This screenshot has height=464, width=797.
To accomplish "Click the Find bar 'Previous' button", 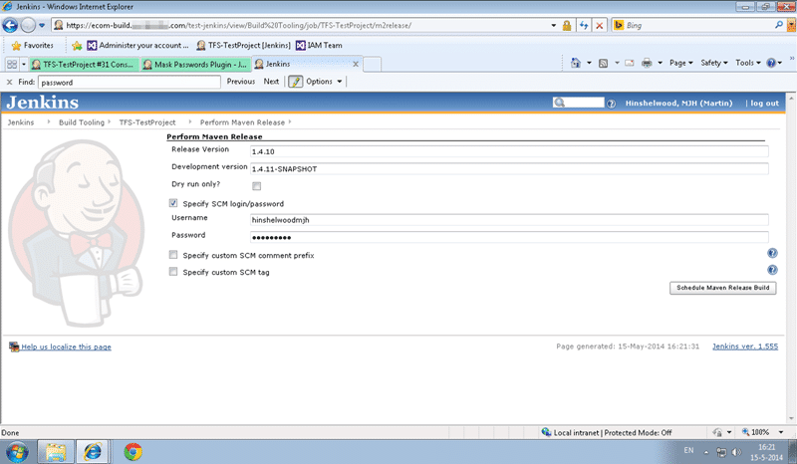I will point(241,82).
